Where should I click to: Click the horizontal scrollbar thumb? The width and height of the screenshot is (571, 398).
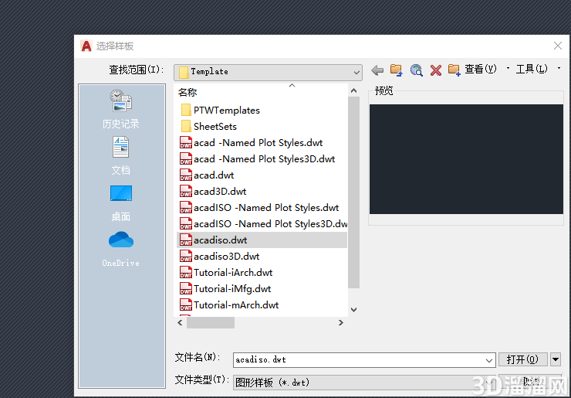(211, 322)
